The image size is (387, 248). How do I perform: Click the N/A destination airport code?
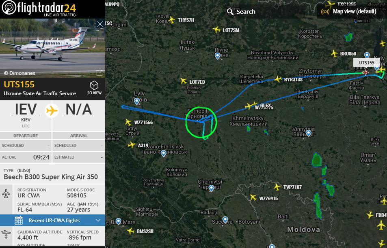click(79, 109)
